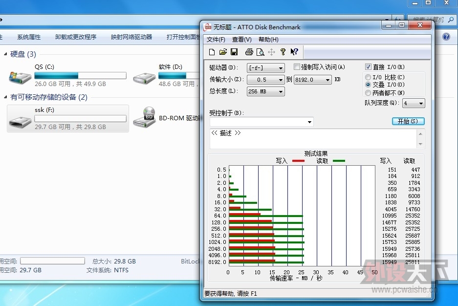458x306 pixels.
Task: Select the 软件 (D:) drive icon
Action: click(144, 78)
